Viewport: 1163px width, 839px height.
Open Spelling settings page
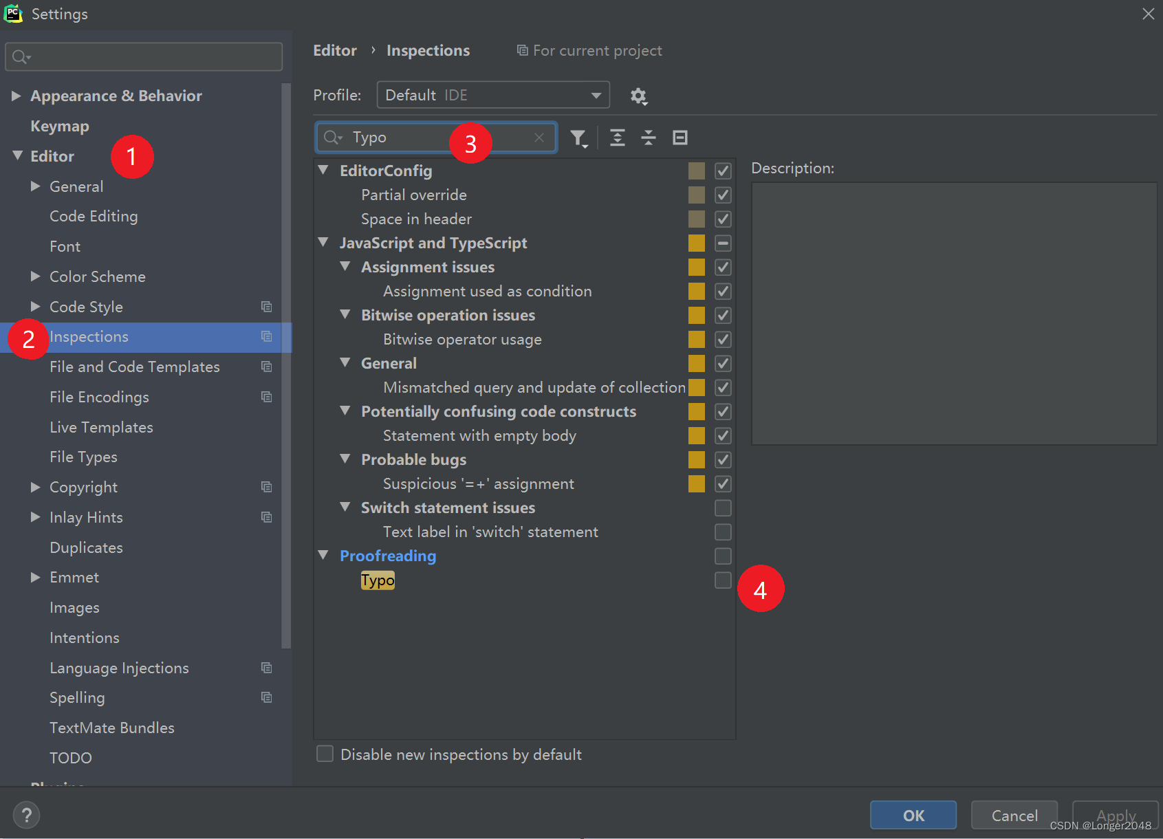click(77, 697)
